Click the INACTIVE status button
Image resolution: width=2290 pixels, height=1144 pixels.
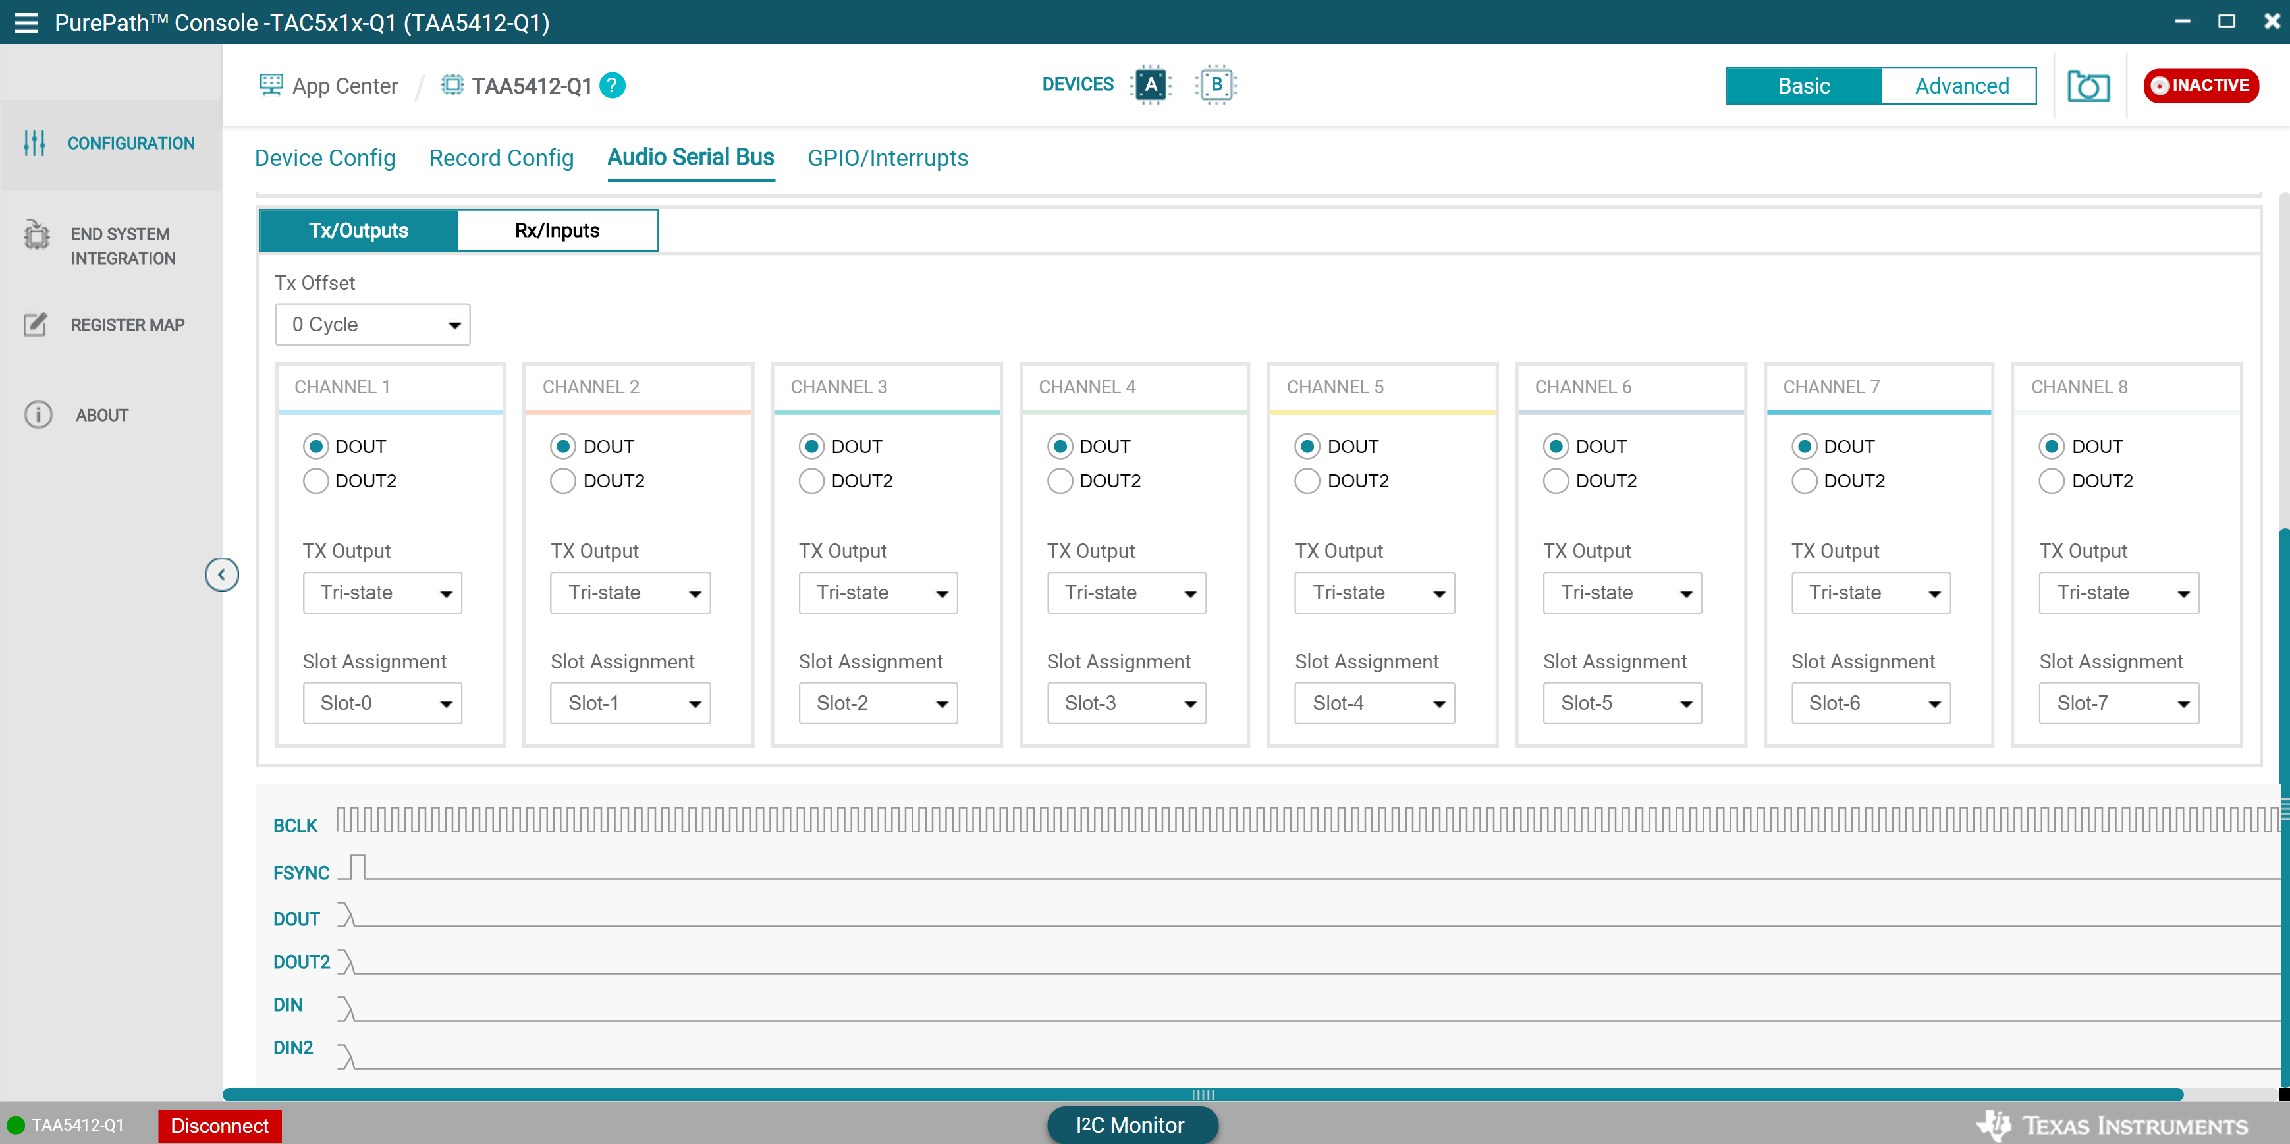click(2200, 86)
